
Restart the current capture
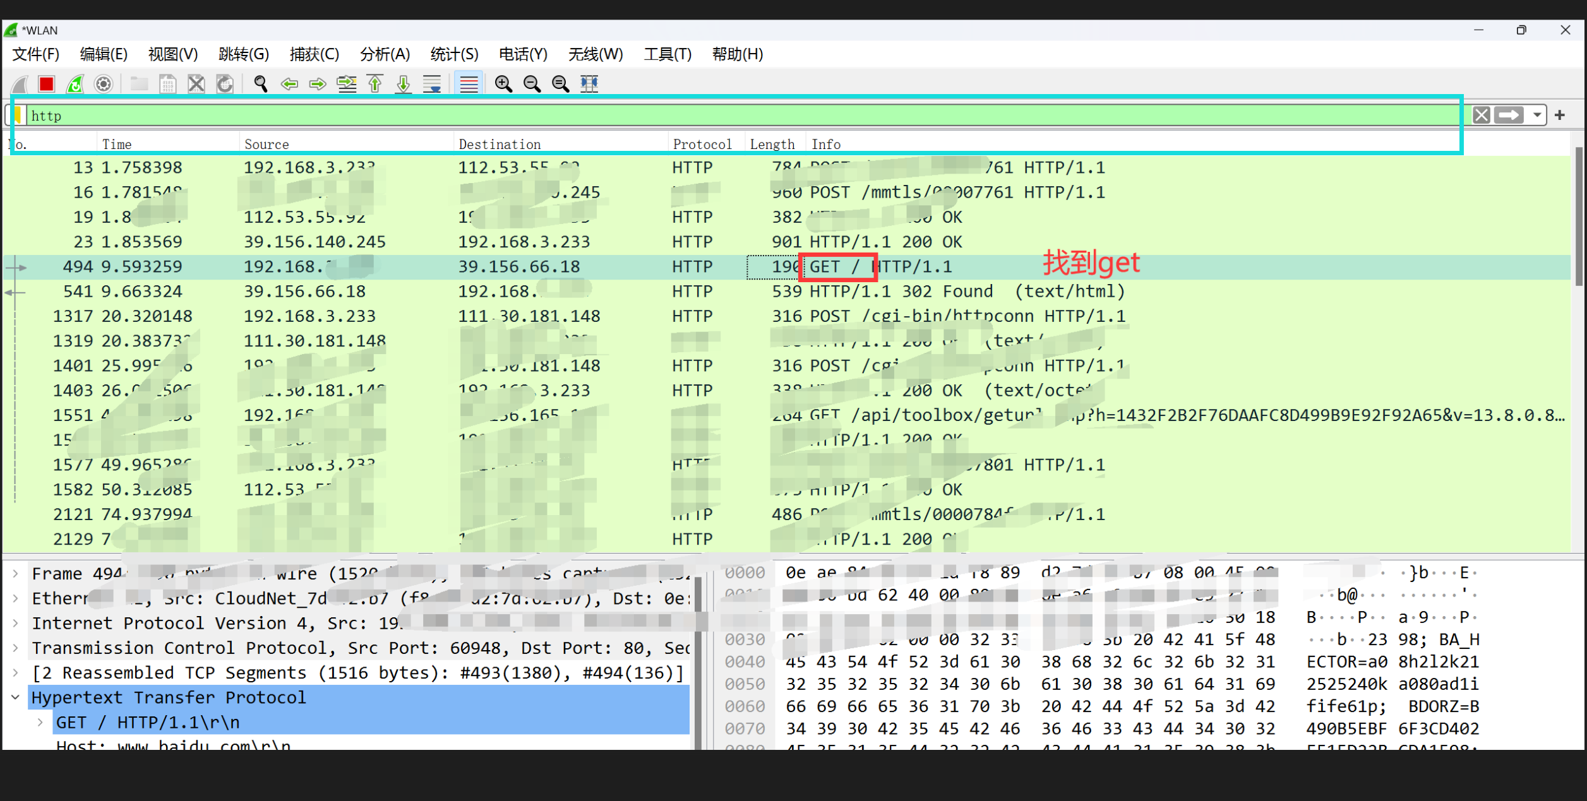click(75, 83)
